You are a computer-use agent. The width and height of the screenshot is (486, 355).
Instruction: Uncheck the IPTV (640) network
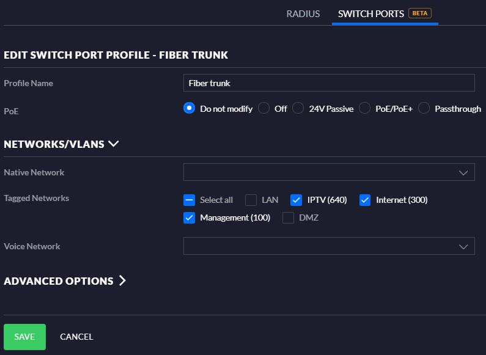296,200
